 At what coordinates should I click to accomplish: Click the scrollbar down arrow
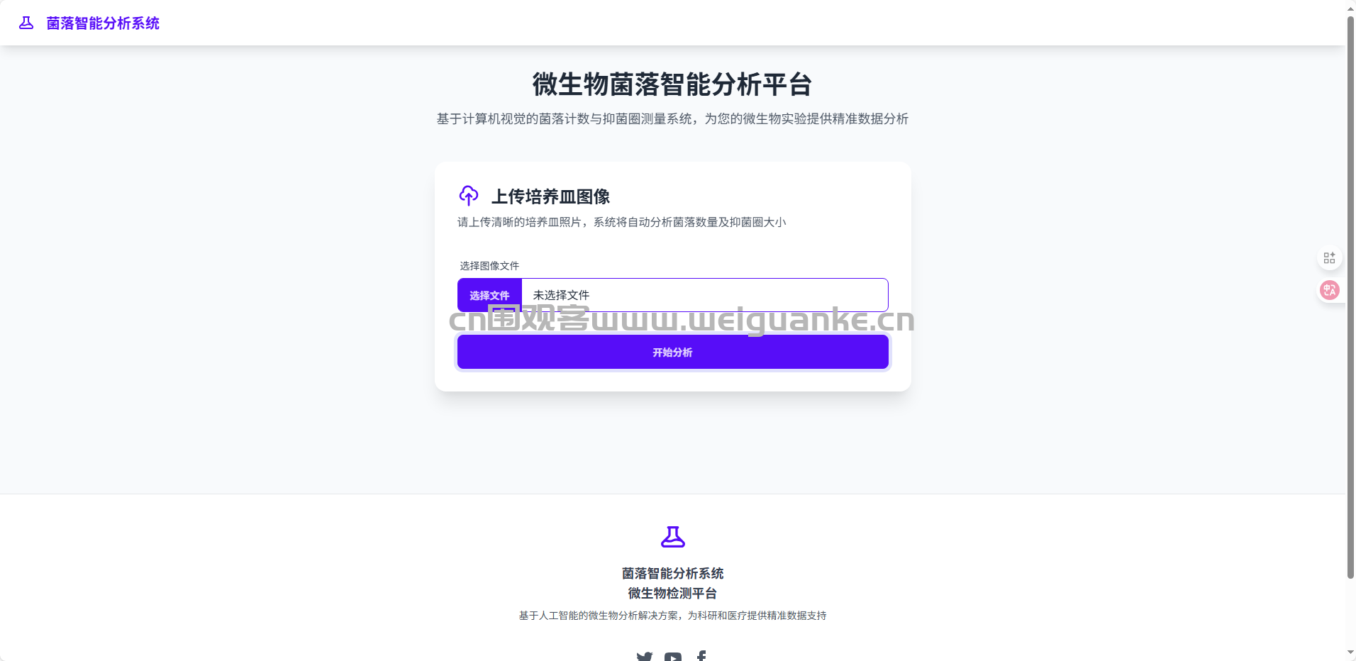coord(1350,654)
